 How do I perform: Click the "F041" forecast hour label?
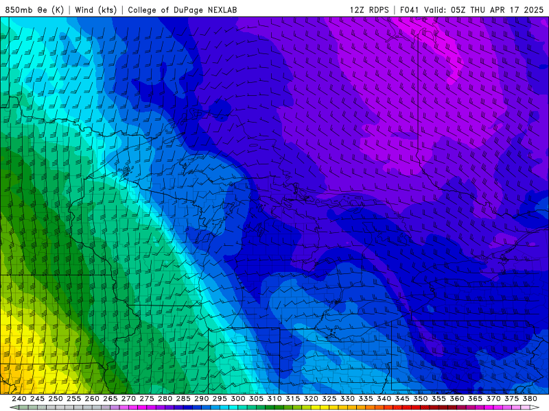(x=409, y=10)
